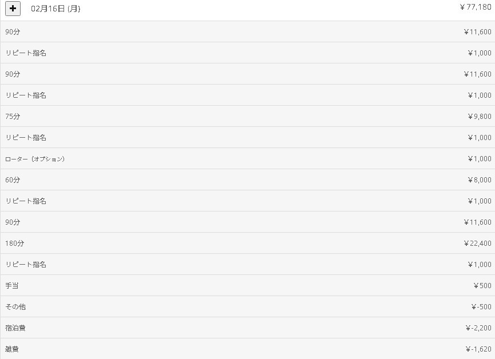Click the 宿泊費 row label

point(15,328)
